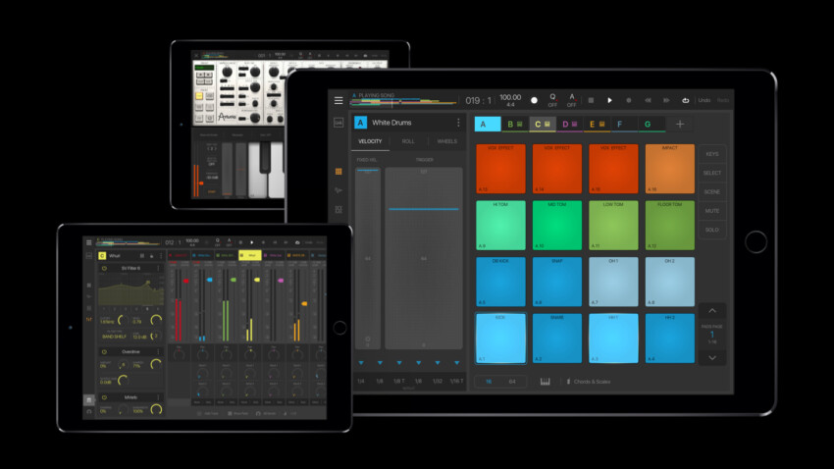Tap the SCENE mode button
Screen dimensions: 834x469
[x=712, y=192]
